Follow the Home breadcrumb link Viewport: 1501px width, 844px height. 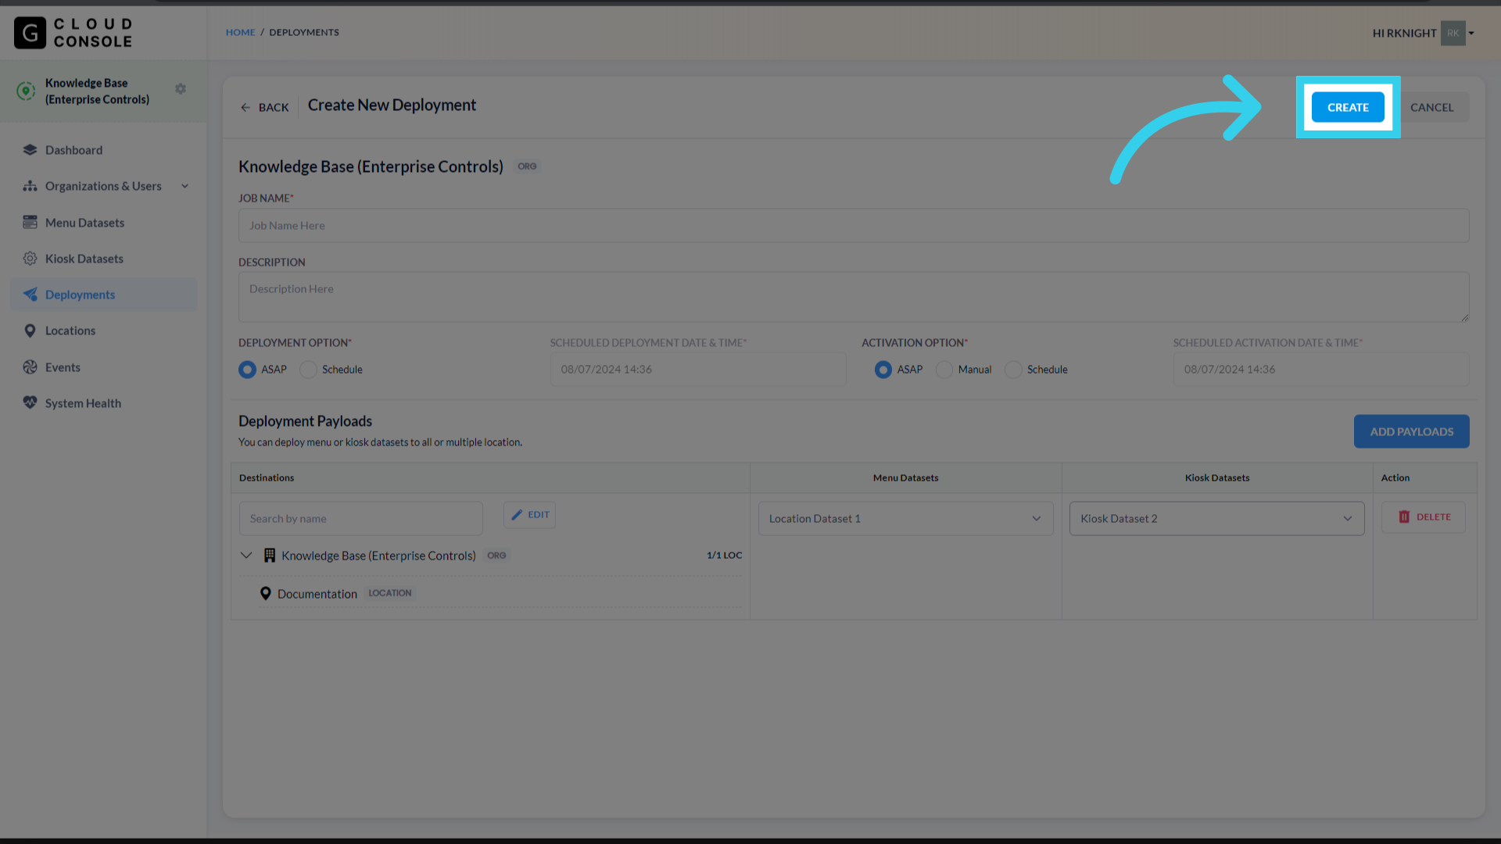(x=240, y=32)
